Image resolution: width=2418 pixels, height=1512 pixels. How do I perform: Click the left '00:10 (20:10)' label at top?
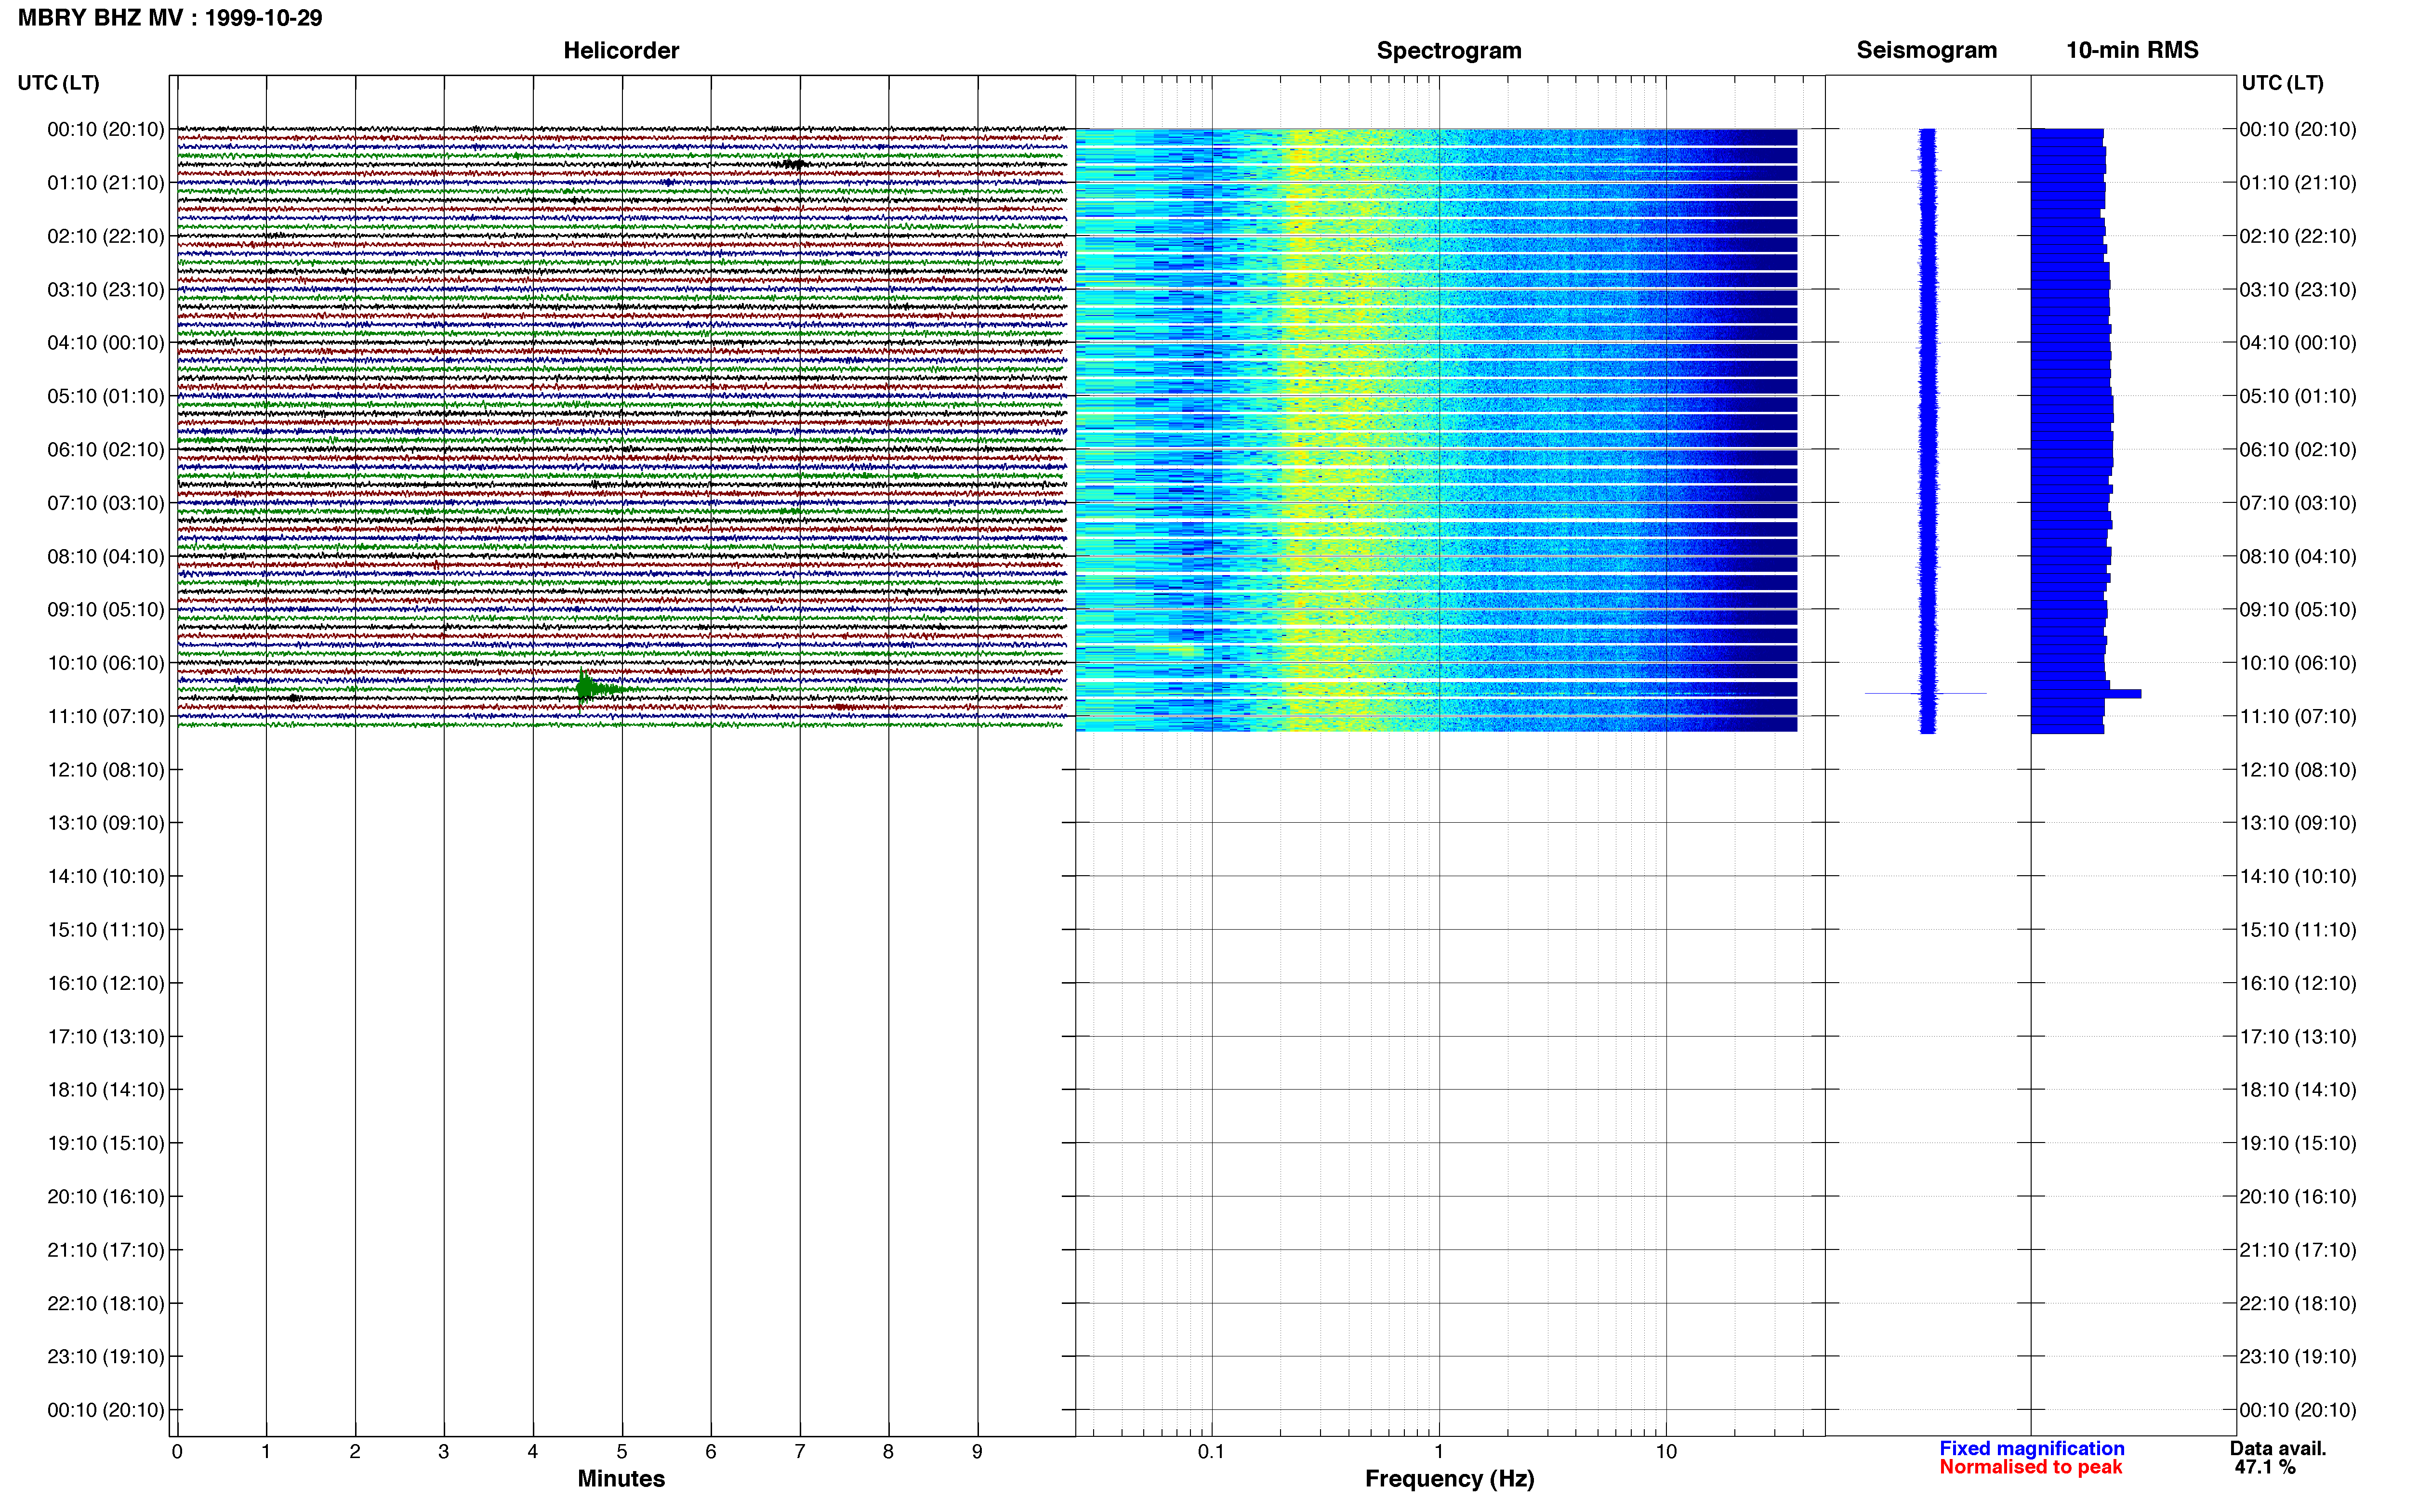(106, 129)
